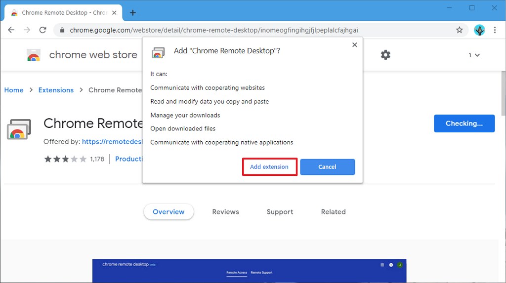Image resolution: width=506 pixels, height=283 pixels.
Task: Click the chrome web store logo
Action: (x=34, y=55)
